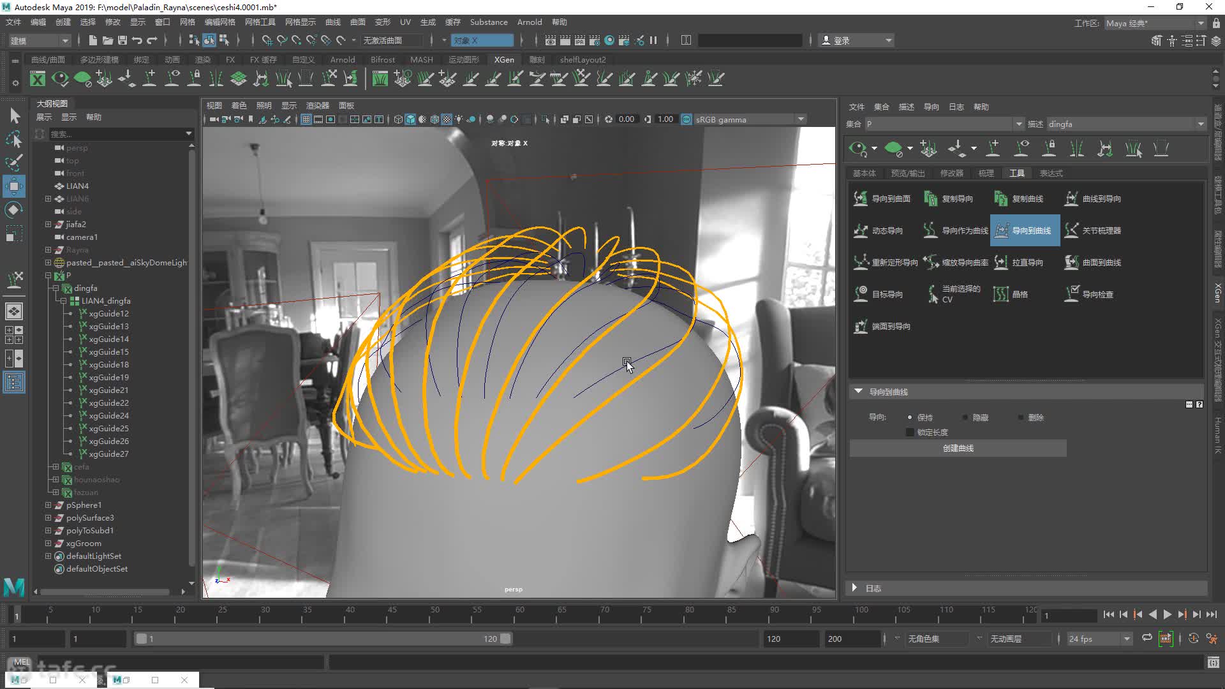Click the 导向到曲面 tool icon
Viewport: 1225px width, 689px height.
pyautogui.click(x=861, y=198)
